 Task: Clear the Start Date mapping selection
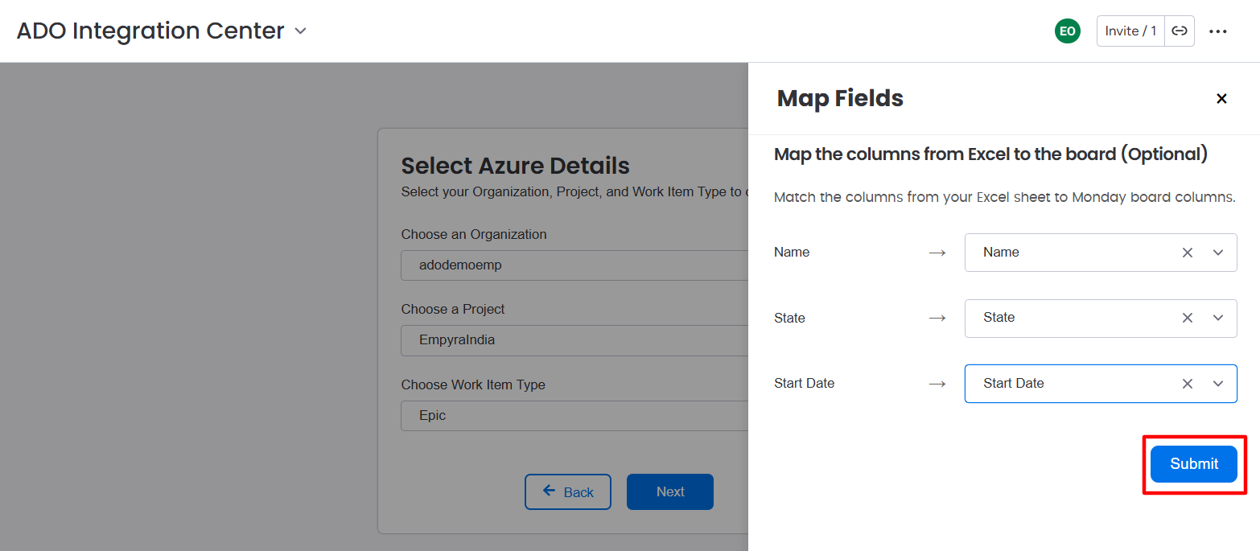(x=1188, y=384)
